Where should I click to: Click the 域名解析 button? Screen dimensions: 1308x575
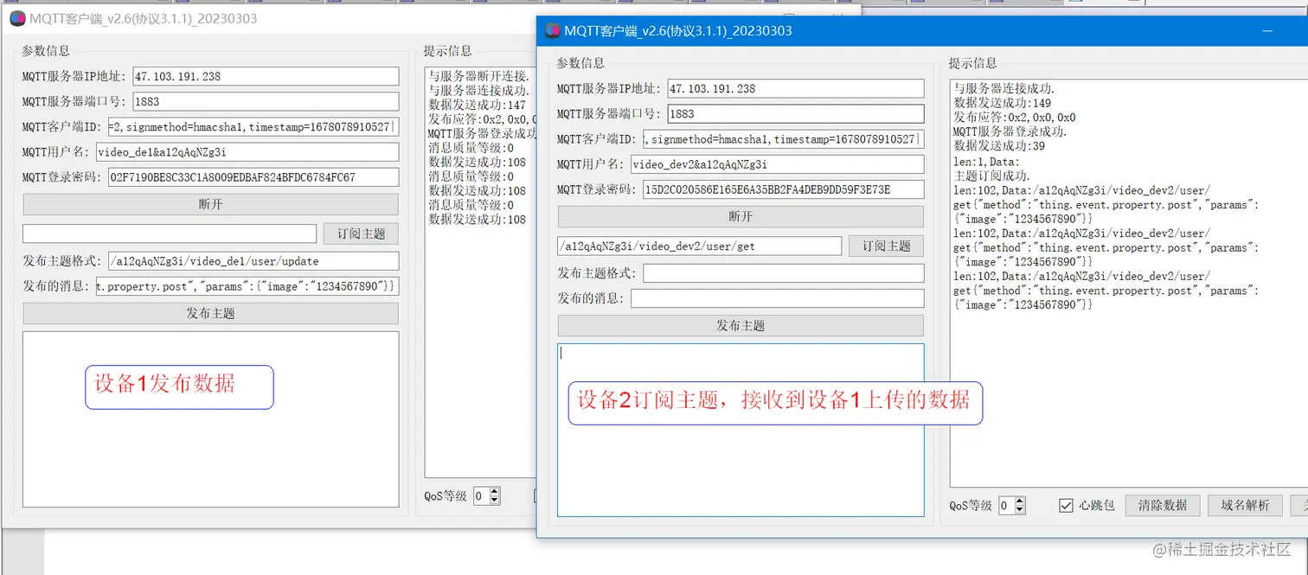pyautogui.click(x=1245, y=505)
